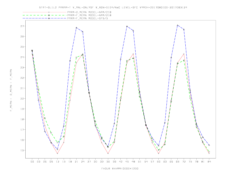Click x-axis tick label 33
228x176 pixels.
click(102, 162)
